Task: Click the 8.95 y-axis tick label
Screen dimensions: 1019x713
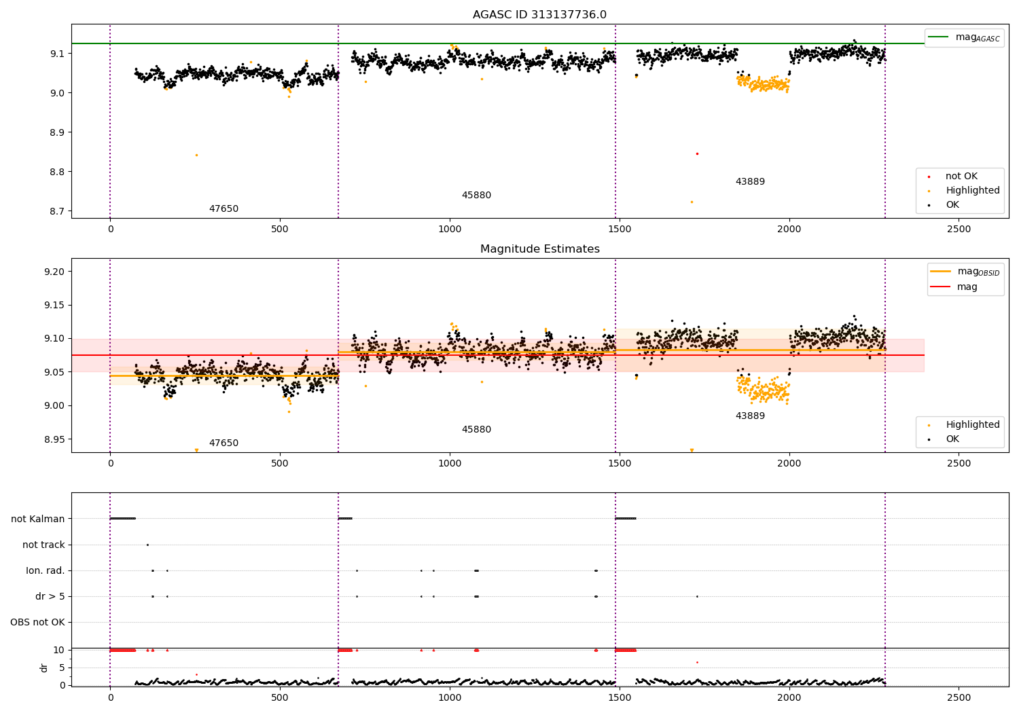Action: click(56, 439)
